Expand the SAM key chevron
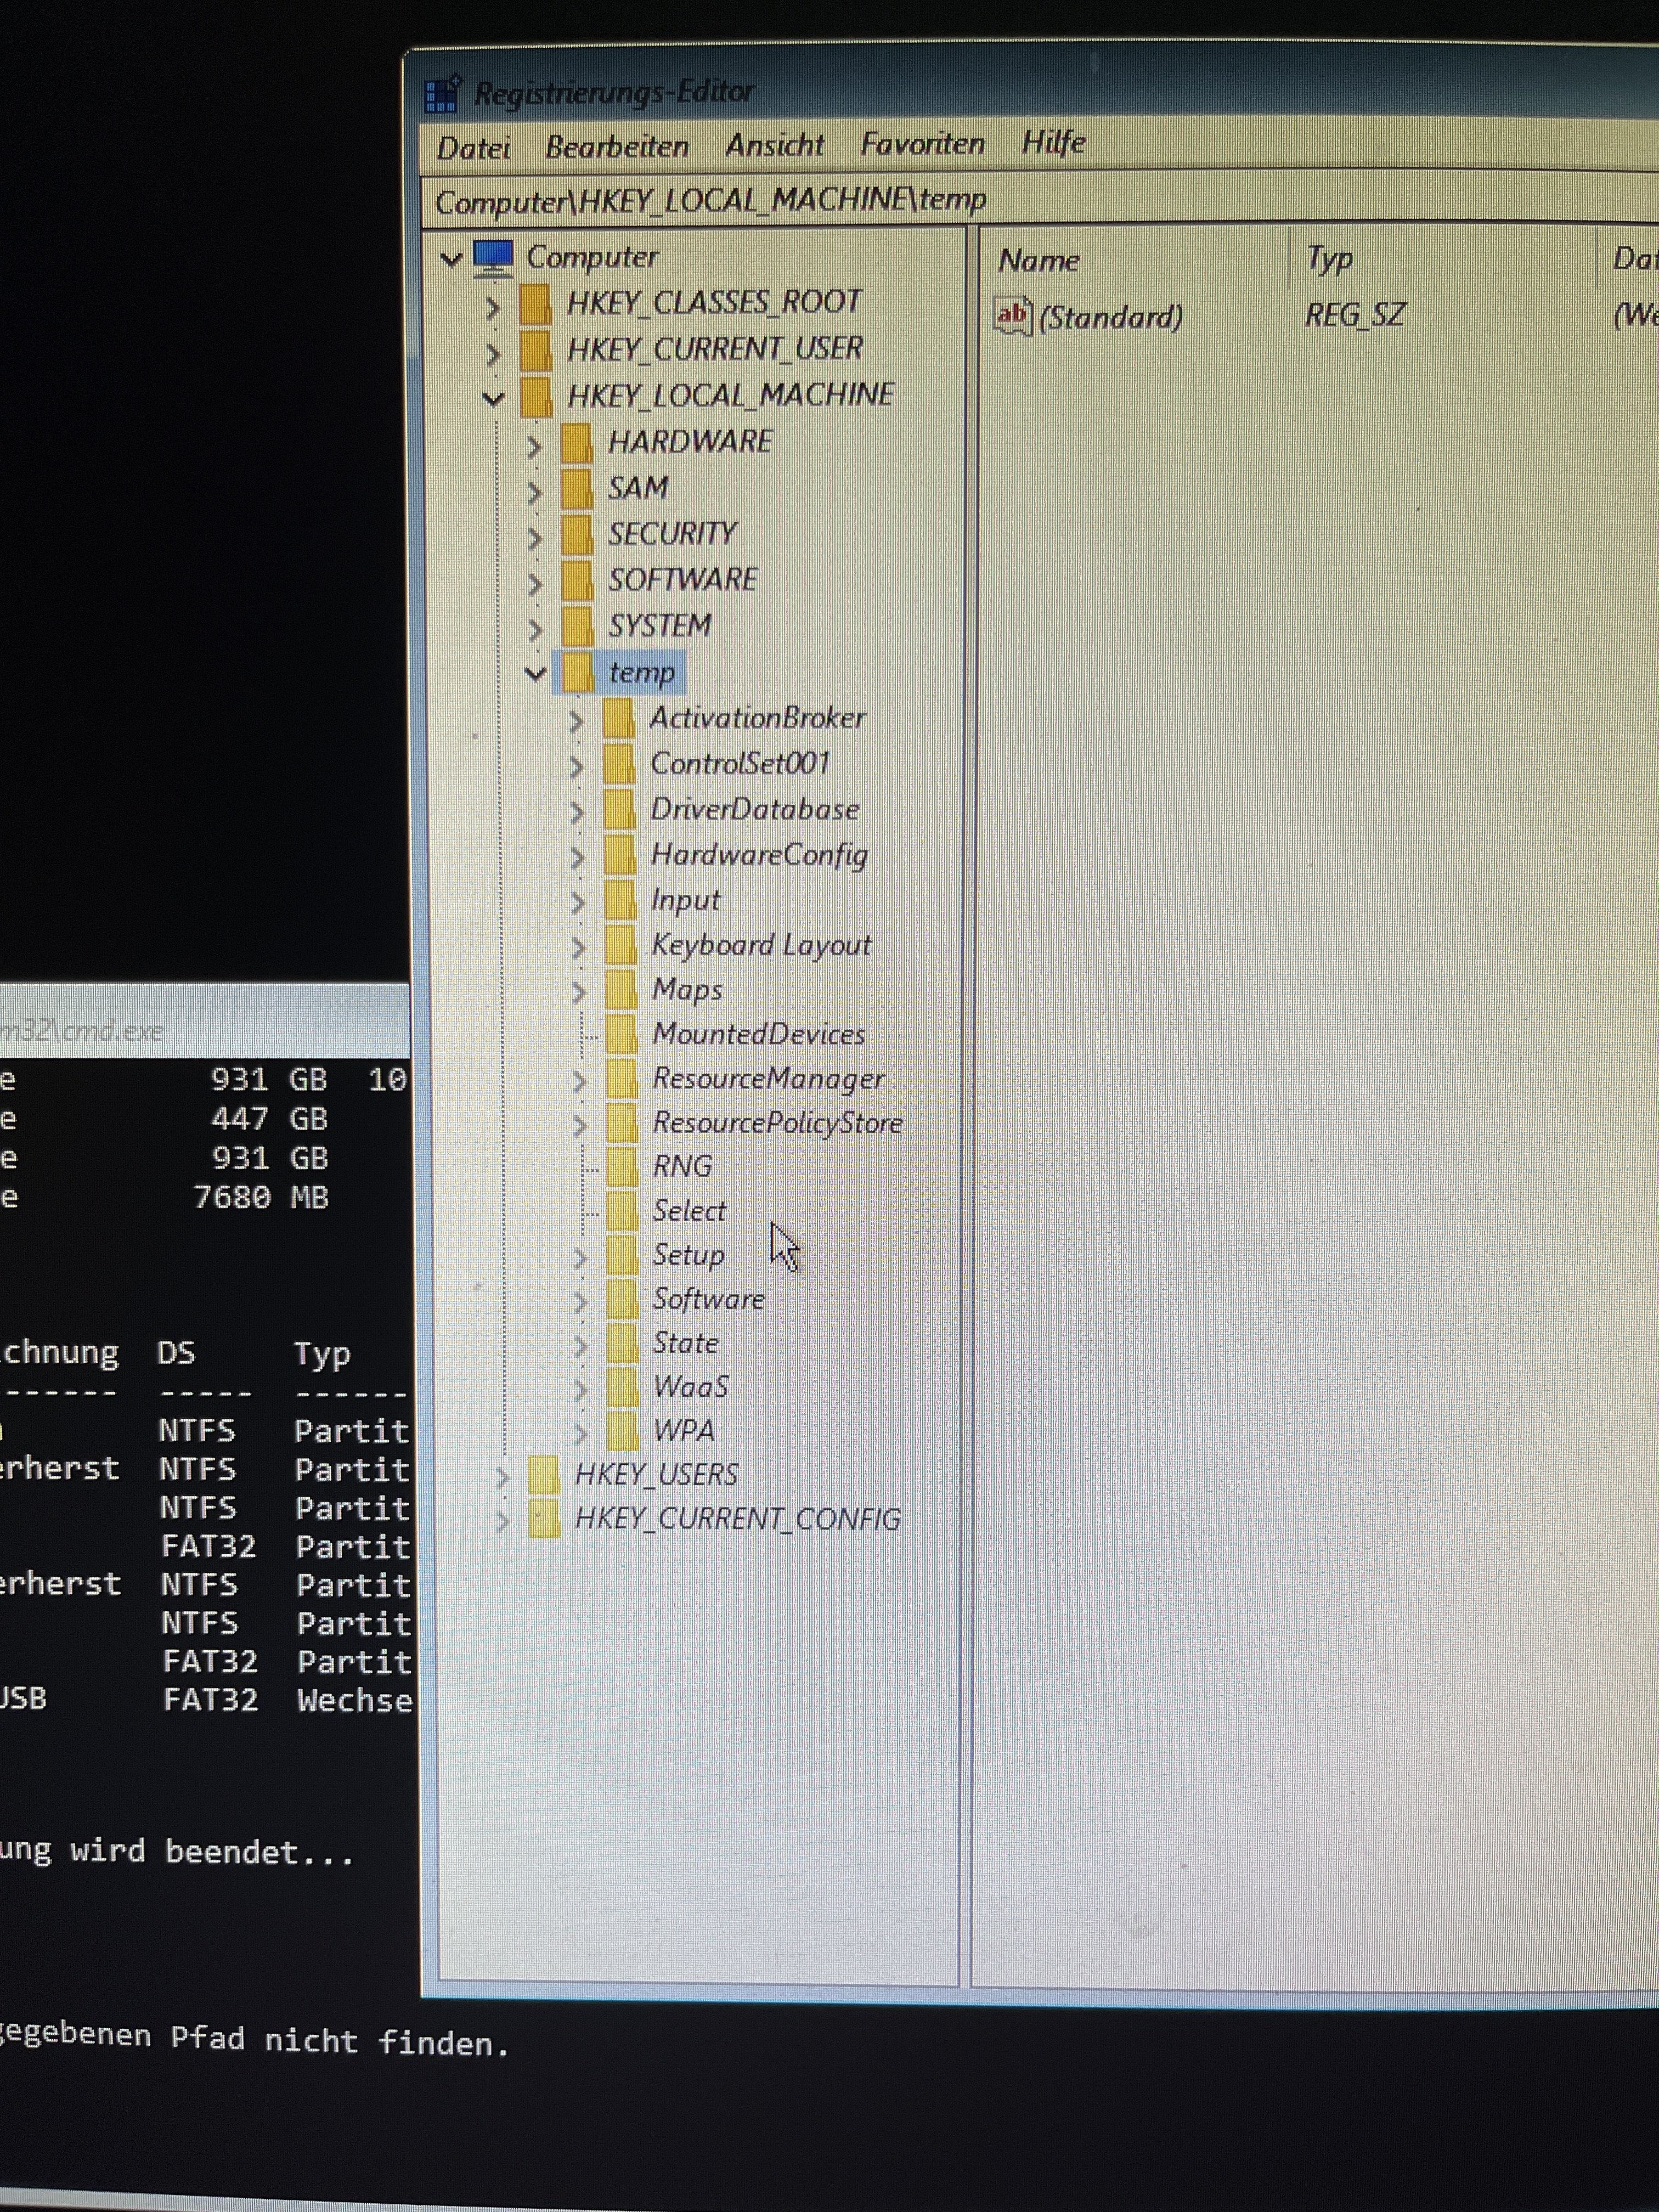 [x=534, y=492]
